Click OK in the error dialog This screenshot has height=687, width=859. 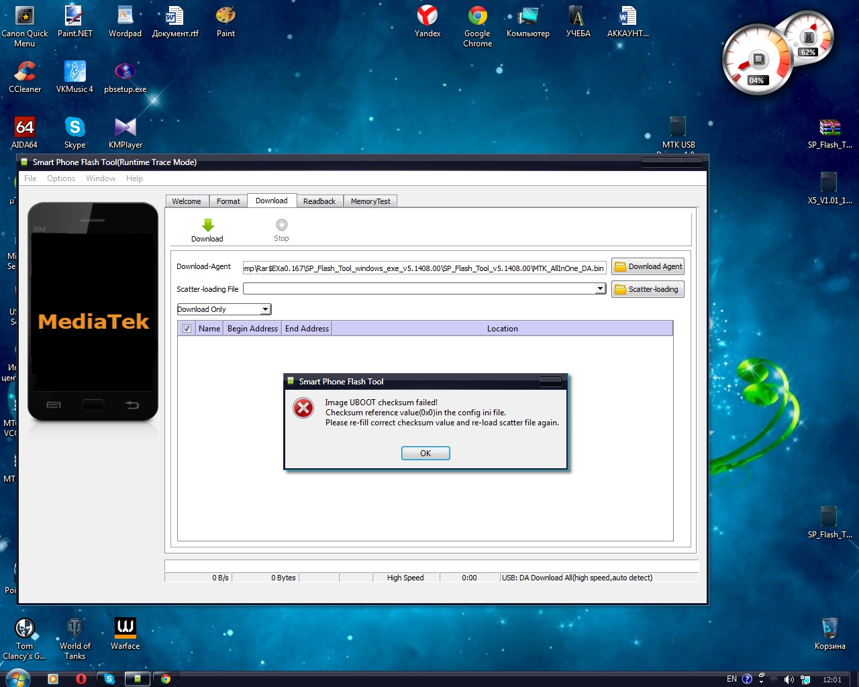(x=425, y=454)
